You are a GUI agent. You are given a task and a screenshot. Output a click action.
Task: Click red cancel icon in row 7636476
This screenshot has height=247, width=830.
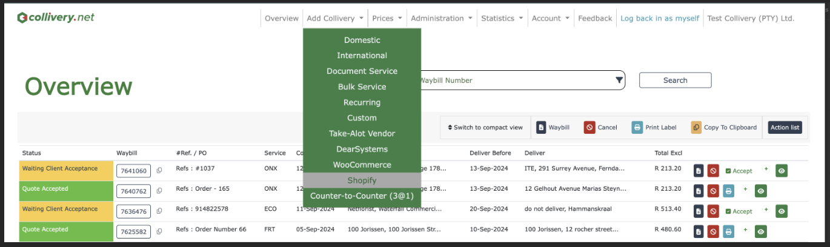(x=713, y=211)
